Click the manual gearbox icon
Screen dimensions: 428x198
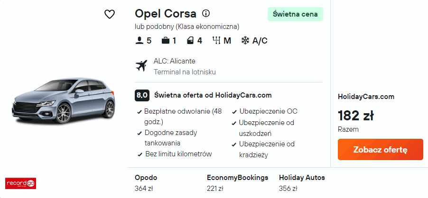217,41
